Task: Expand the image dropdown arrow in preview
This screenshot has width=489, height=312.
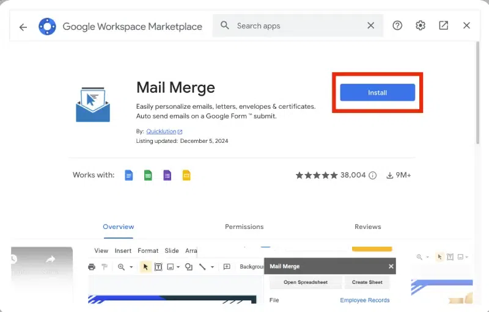Action: 178,267
